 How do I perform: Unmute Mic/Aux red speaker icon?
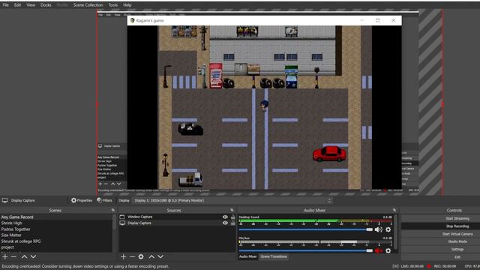click(379, 250)
